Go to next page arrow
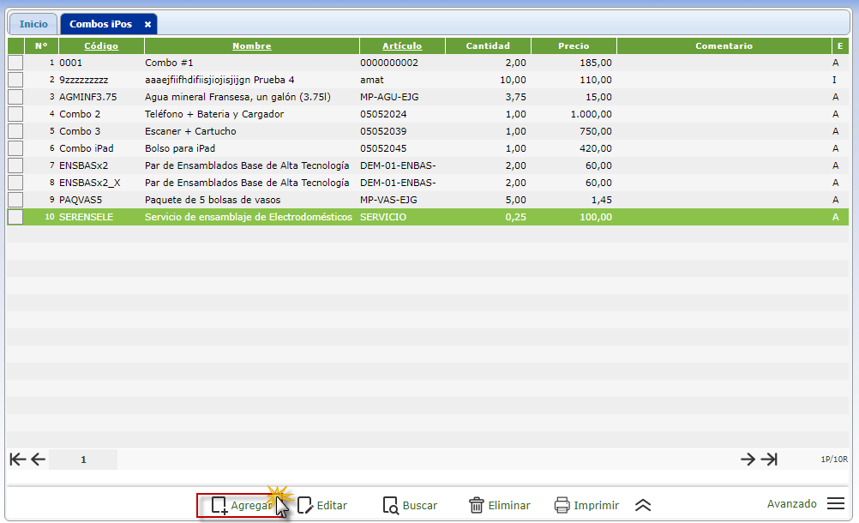The height and width of the screenshot is (523, 859). (748, 460)
